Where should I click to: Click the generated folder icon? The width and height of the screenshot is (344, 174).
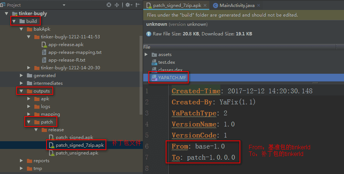tap(30, 76)
